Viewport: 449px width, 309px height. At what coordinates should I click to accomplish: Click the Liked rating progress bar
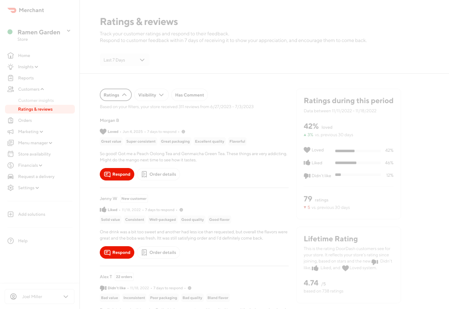(358, 163)
